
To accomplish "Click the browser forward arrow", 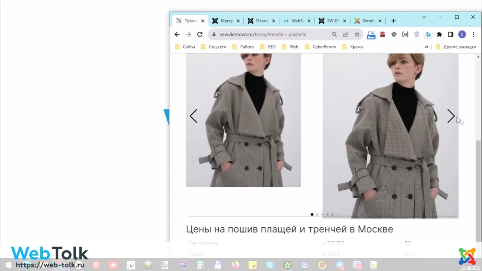I will (x=188, y=34).
